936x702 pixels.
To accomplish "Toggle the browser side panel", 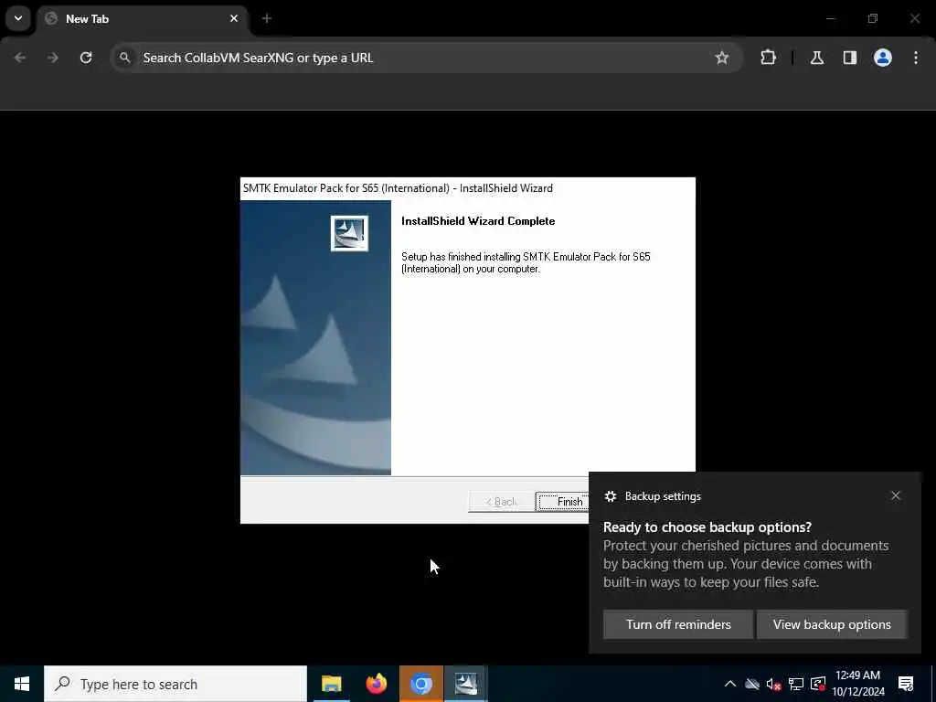I will (850, 58).
